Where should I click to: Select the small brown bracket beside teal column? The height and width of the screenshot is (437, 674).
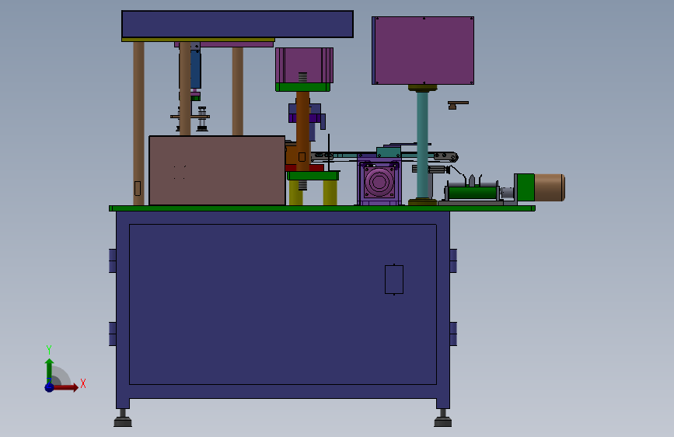pos(457,105)
